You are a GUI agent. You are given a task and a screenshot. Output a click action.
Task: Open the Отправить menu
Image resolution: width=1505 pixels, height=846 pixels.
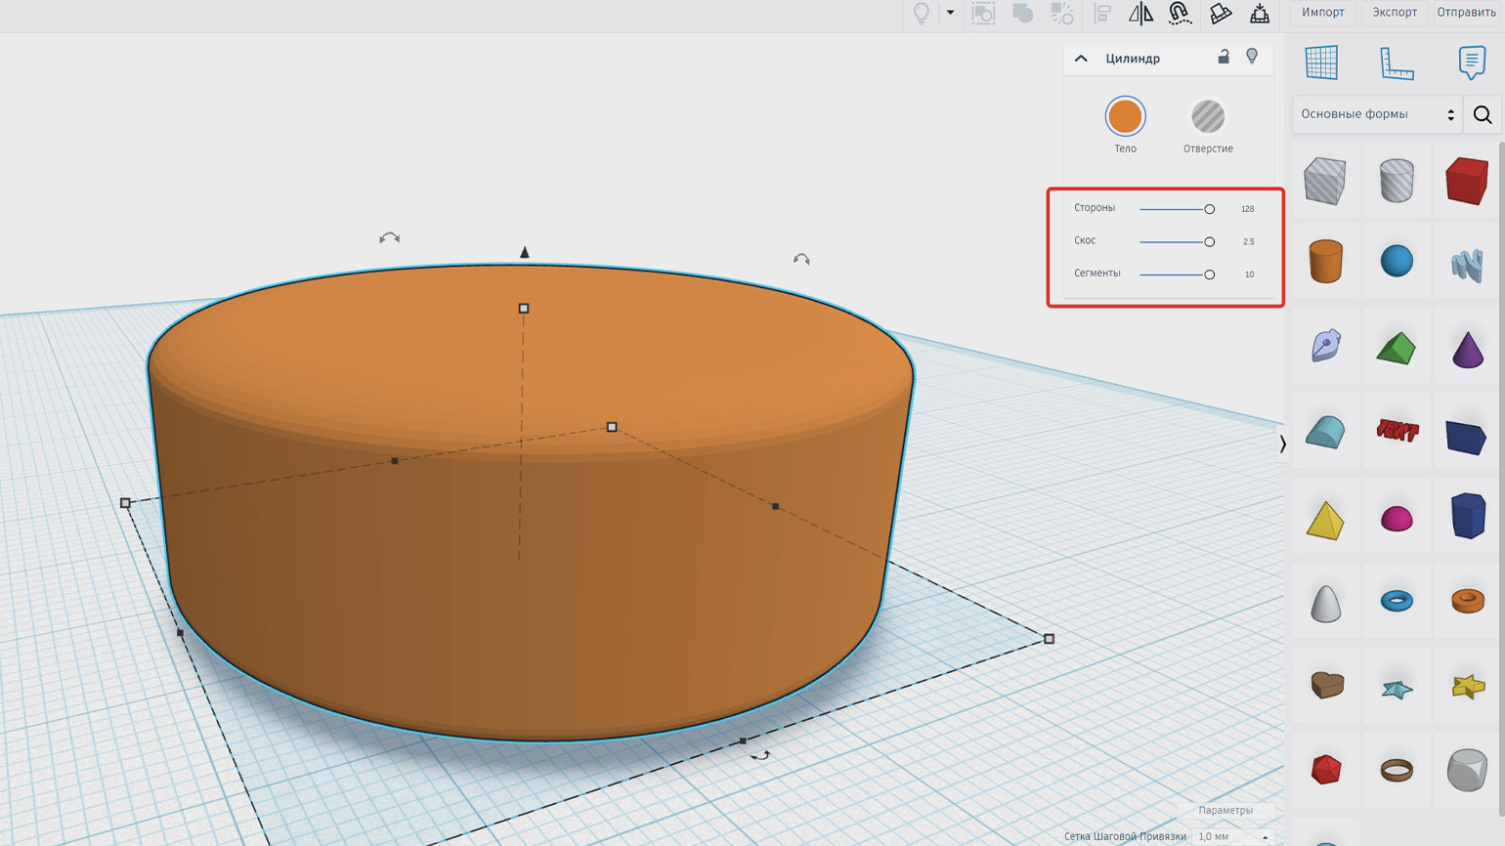[x=1466, y=13]
